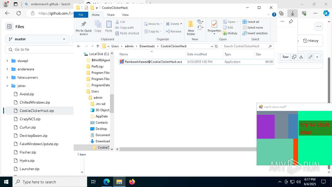The image size is (332, 187).
Task: Collapse the Explorer ribbon chevron
Action: [269, 15]
